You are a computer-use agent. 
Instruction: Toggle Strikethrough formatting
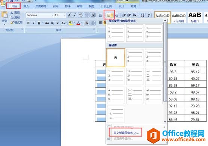pyautogui.click(x=47, y=23)
